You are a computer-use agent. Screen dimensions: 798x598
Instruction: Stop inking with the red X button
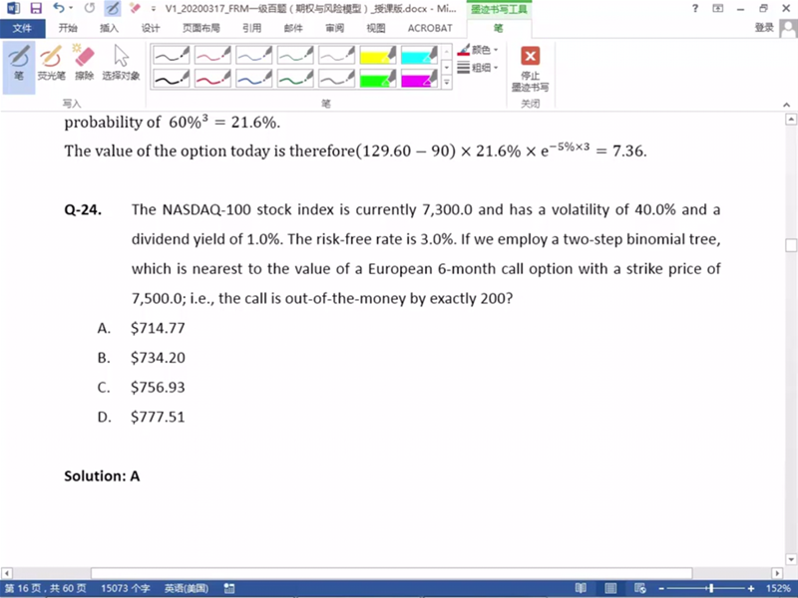click(x=530, y=68)
